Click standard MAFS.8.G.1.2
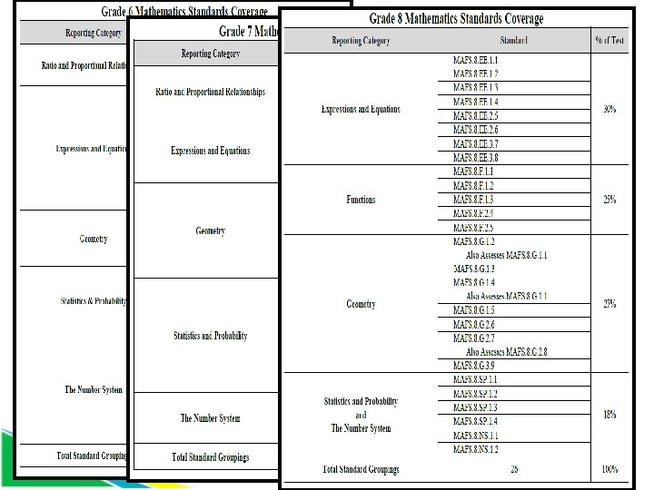This screenshot has height=490, width=654. 474,241
